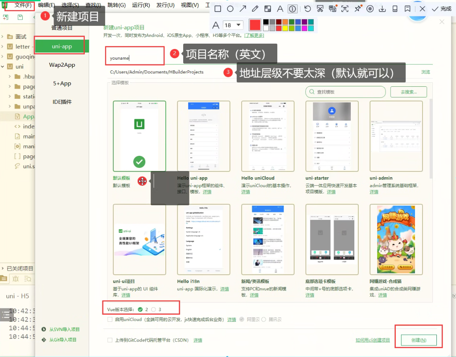
Task: Pick the orange color swatch
Action: tap(285, 22)
